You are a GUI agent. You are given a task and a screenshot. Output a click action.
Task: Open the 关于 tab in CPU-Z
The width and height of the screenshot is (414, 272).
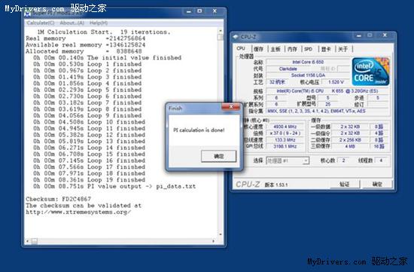(x=342, y=49)
